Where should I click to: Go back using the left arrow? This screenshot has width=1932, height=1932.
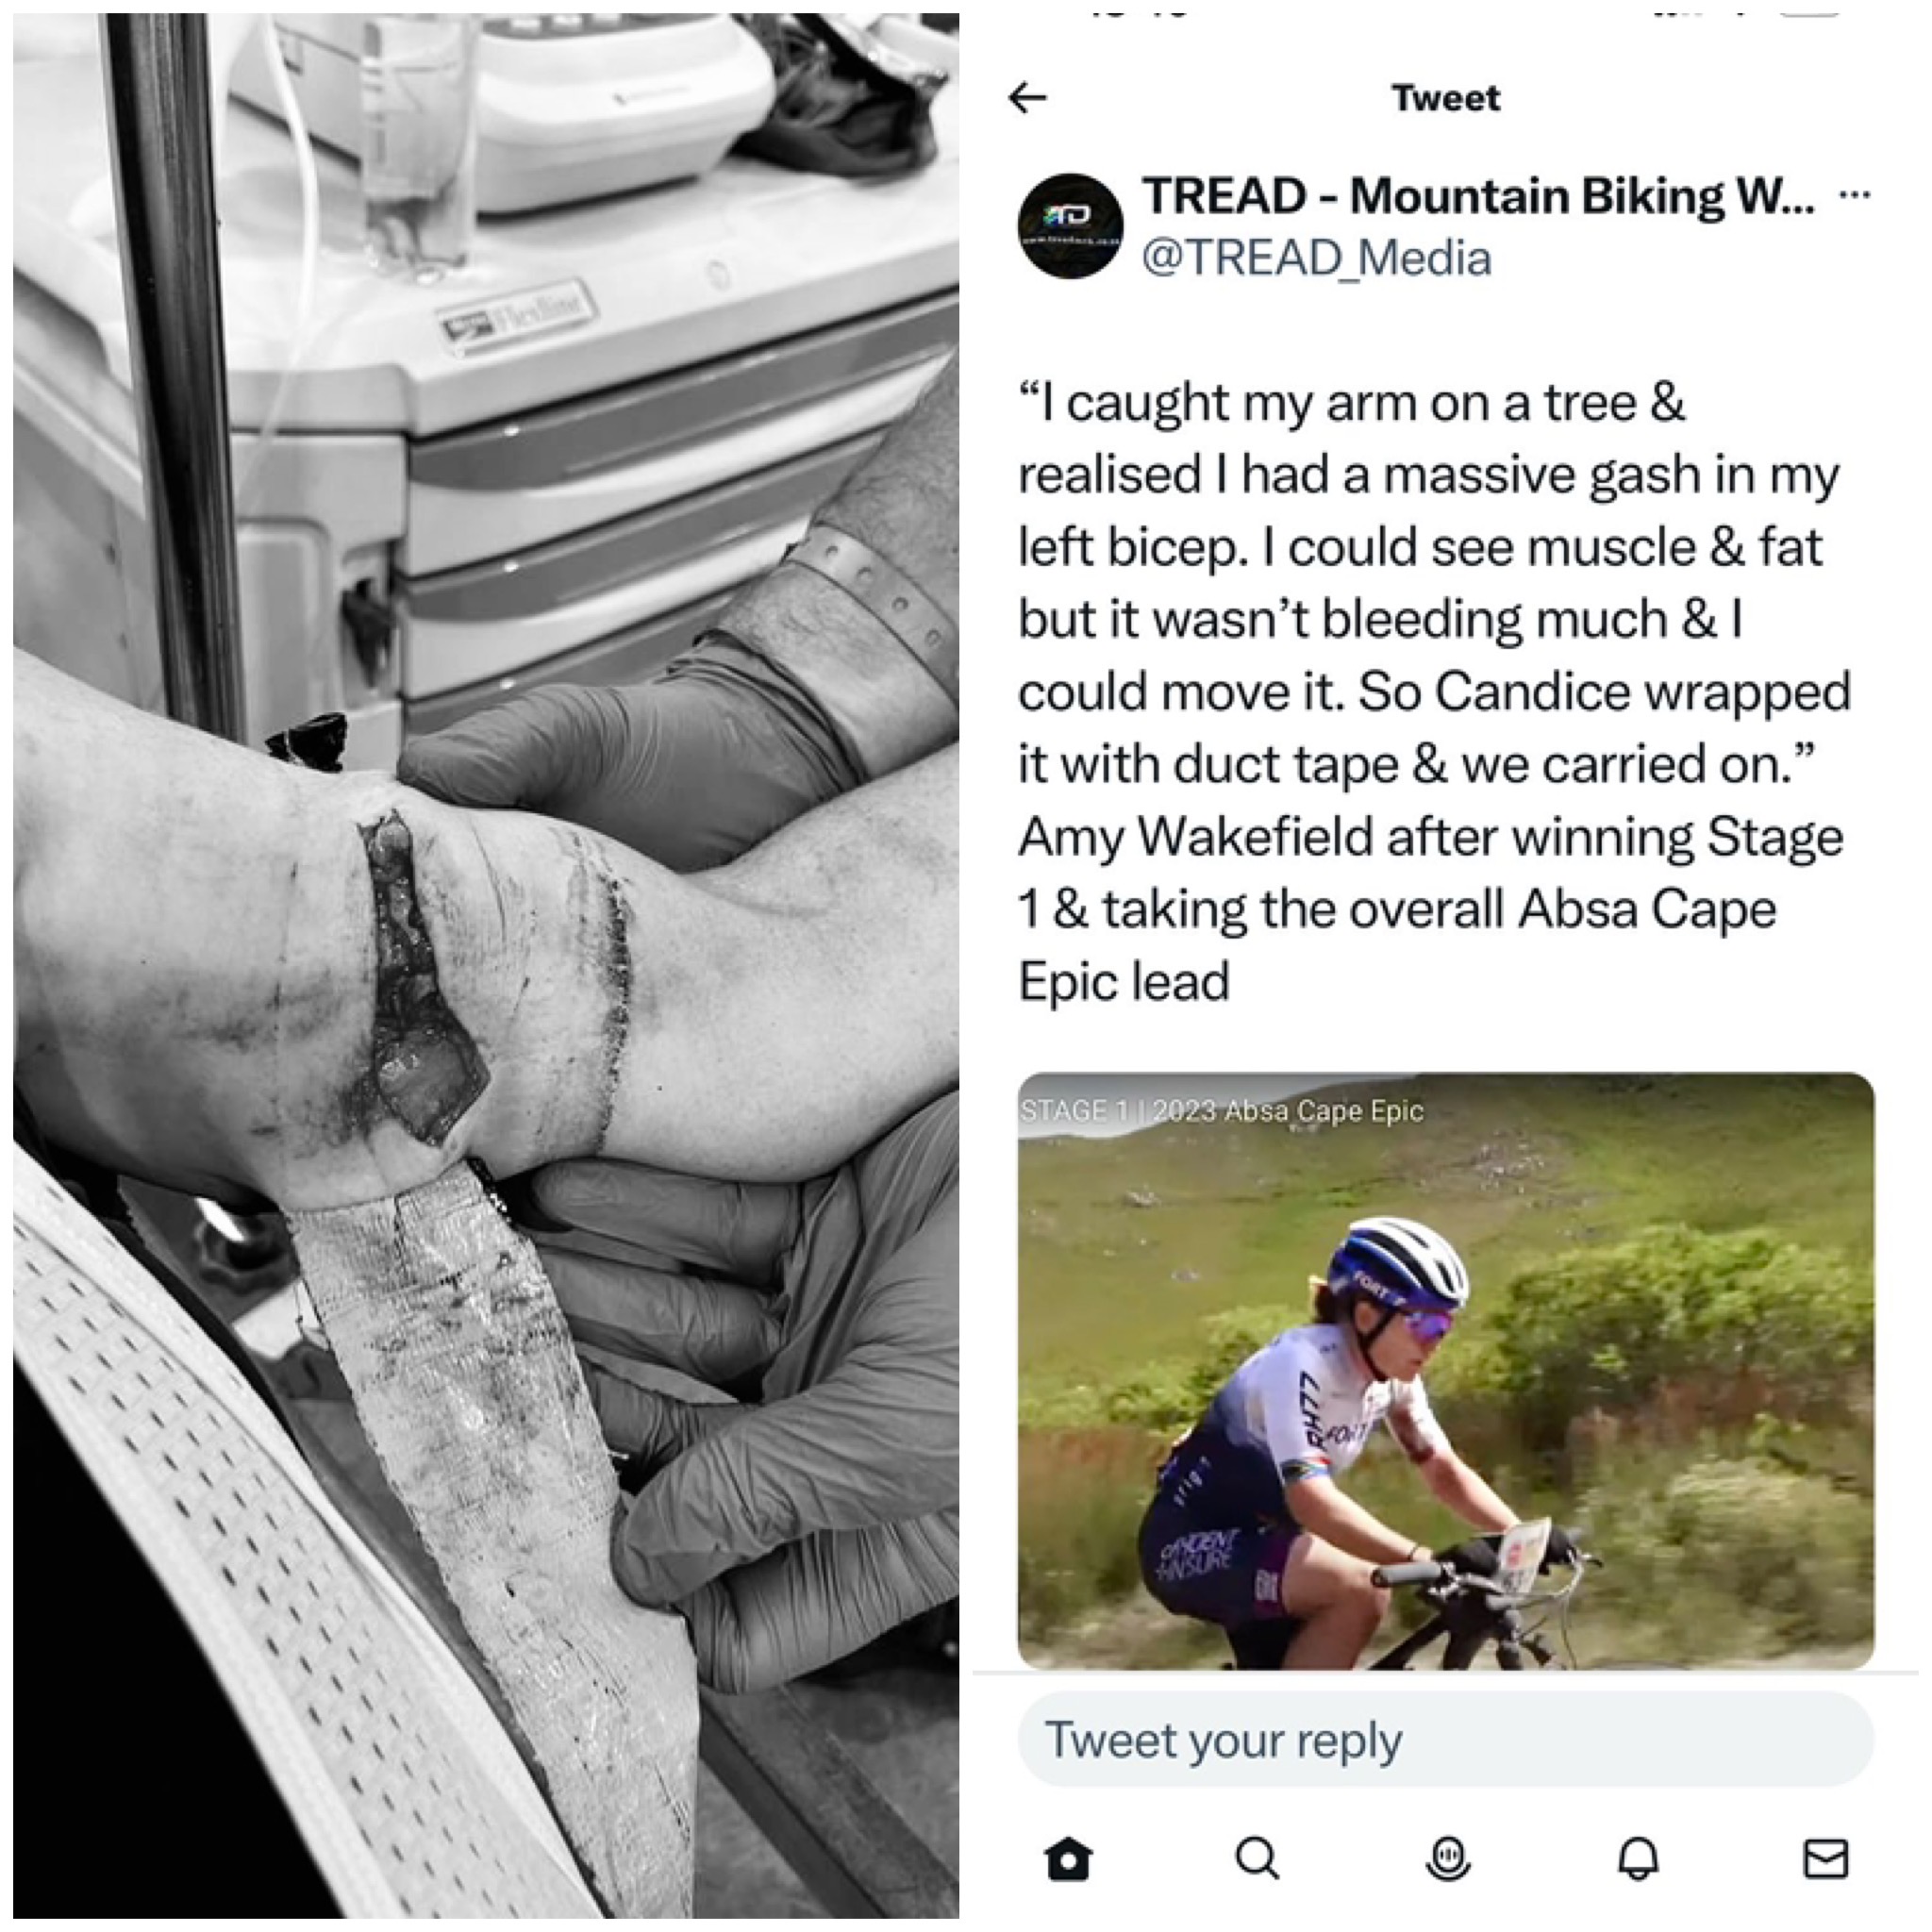pos(1027,98)
